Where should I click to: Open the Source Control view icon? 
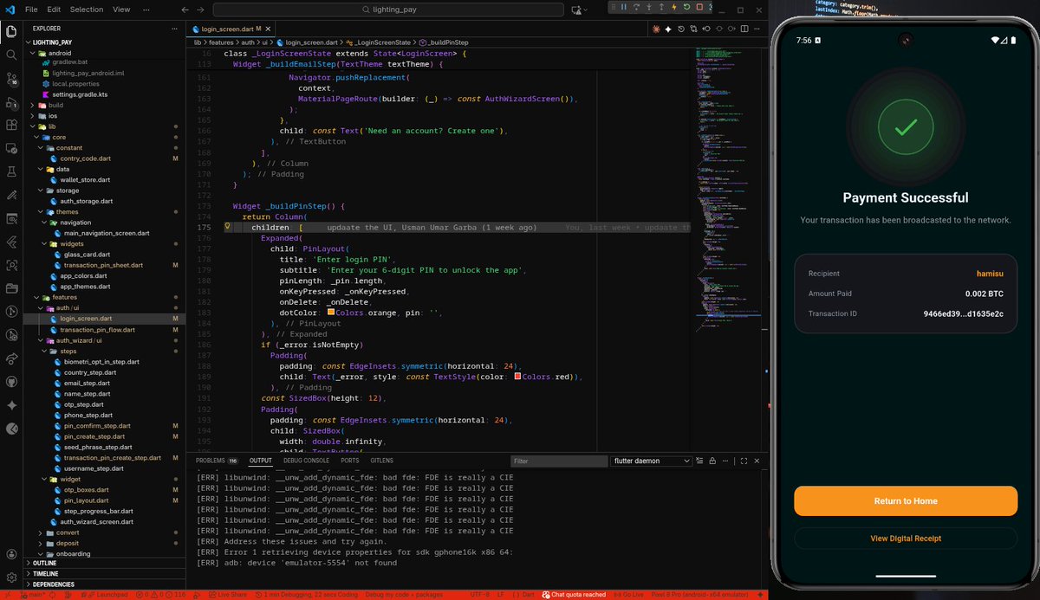pos(12,79)
